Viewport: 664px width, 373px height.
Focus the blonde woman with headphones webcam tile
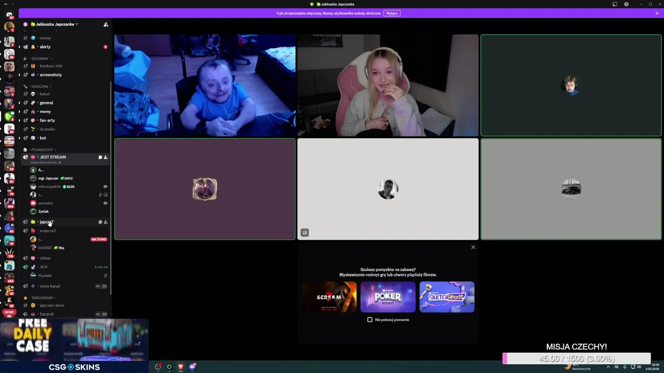[388, 85]
